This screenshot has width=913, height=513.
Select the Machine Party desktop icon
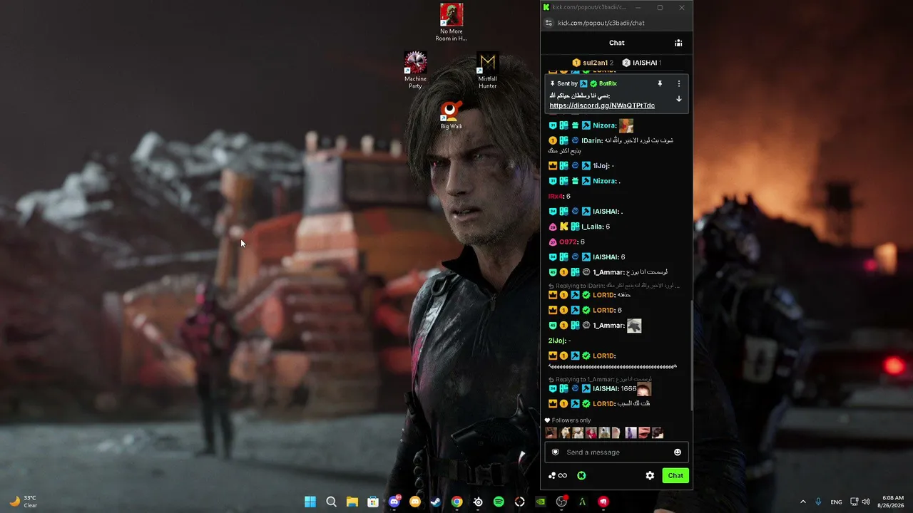tap(415, 70)
